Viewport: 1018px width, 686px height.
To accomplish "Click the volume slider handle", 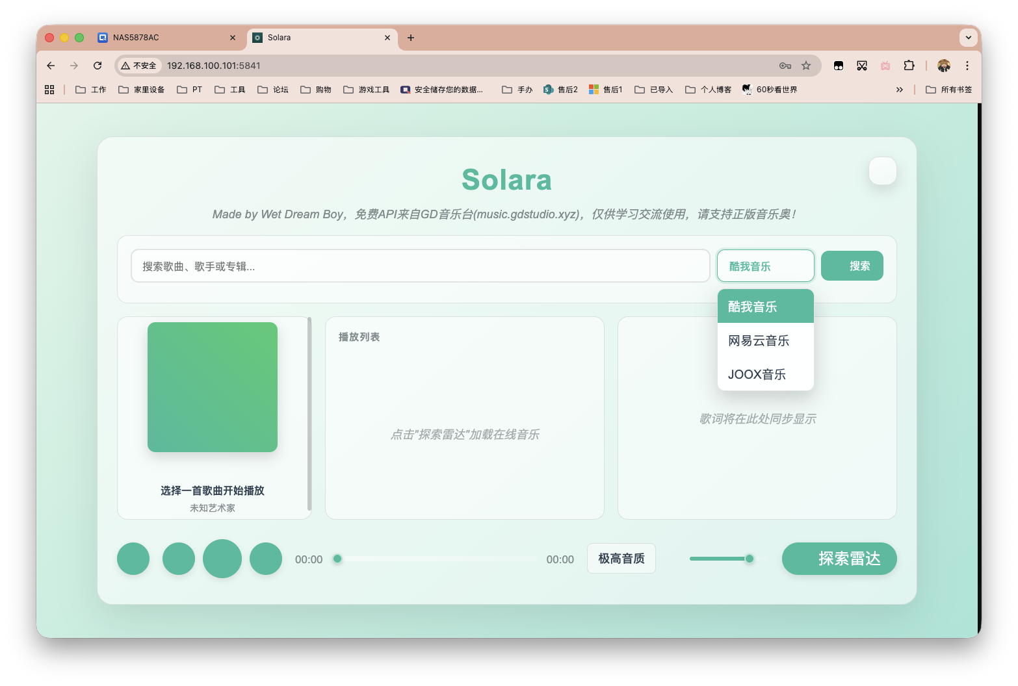I will point(749,559).
